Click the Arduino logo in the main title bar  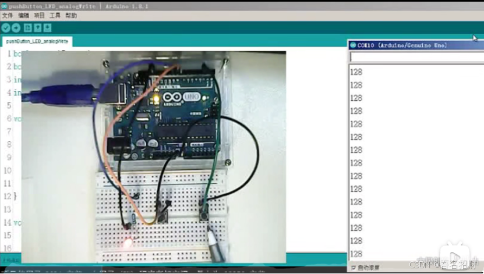(5, 5)
